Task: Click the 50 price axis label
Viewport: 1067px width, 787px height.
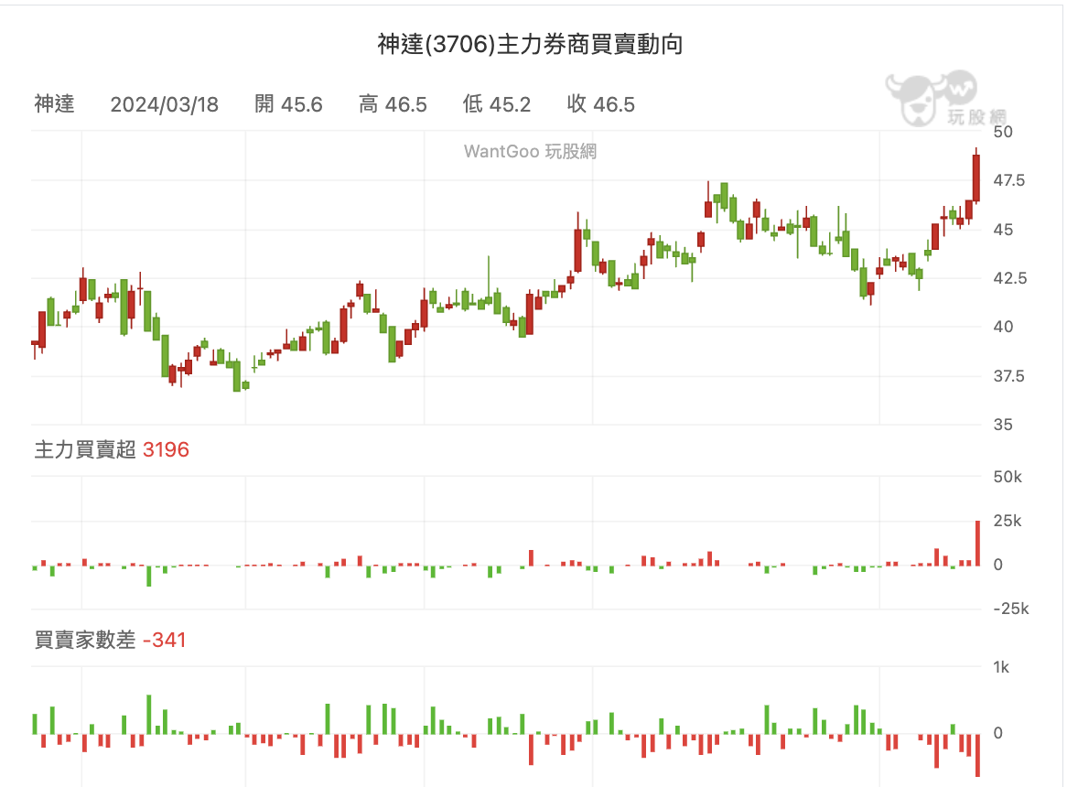Action: [x=1002, y=132]
